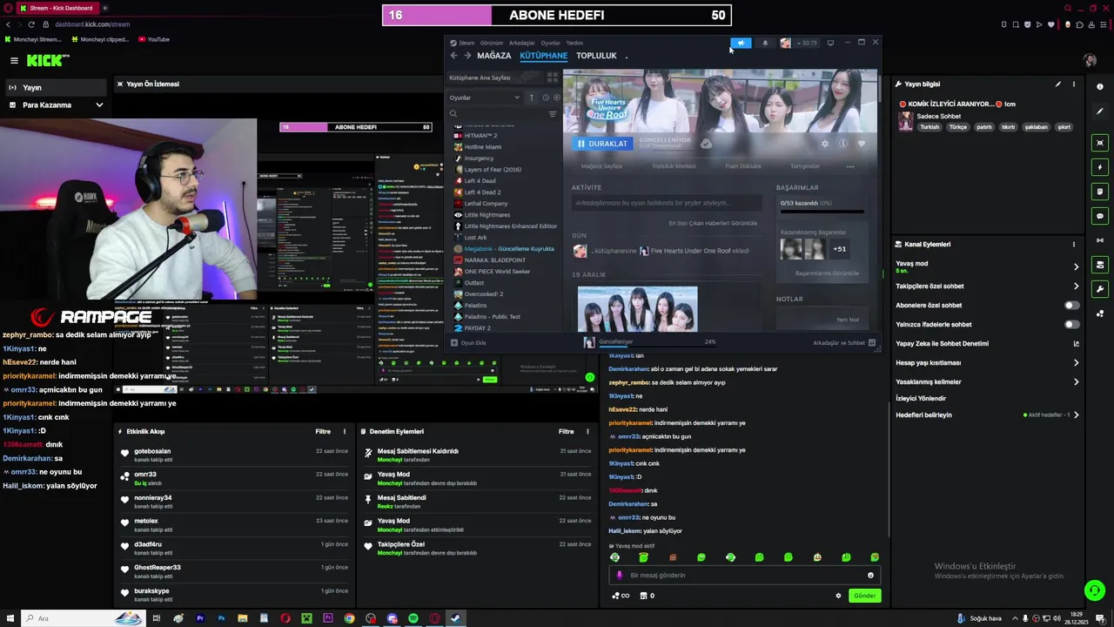Open more game links ellipsis in Steam

coord(850,166)
